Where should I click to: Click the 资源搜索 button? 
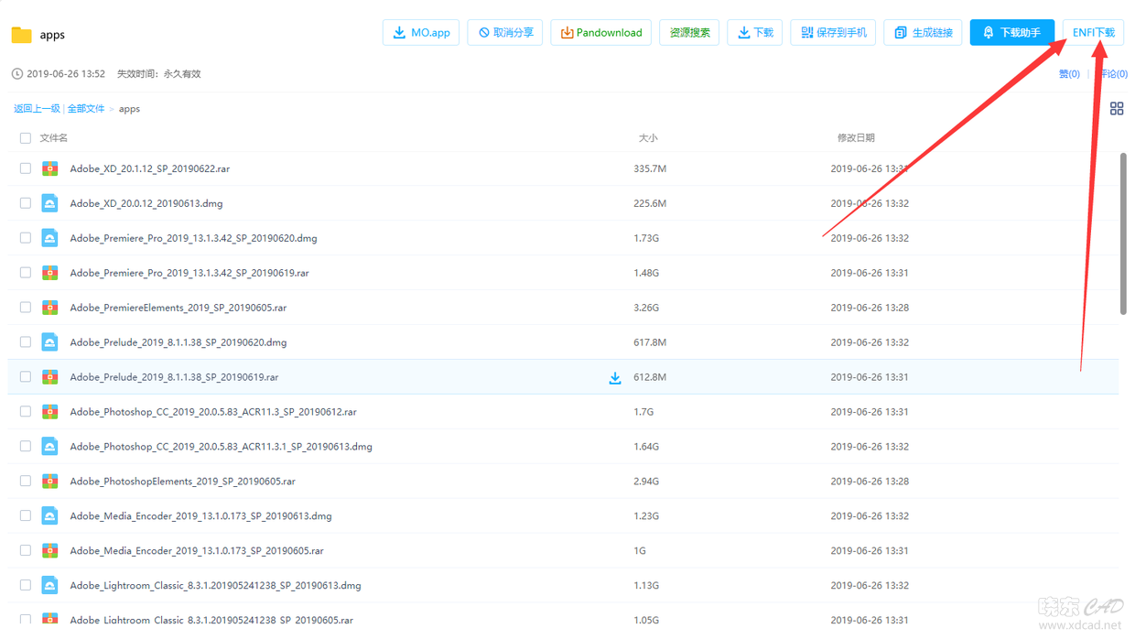[689, 32]
